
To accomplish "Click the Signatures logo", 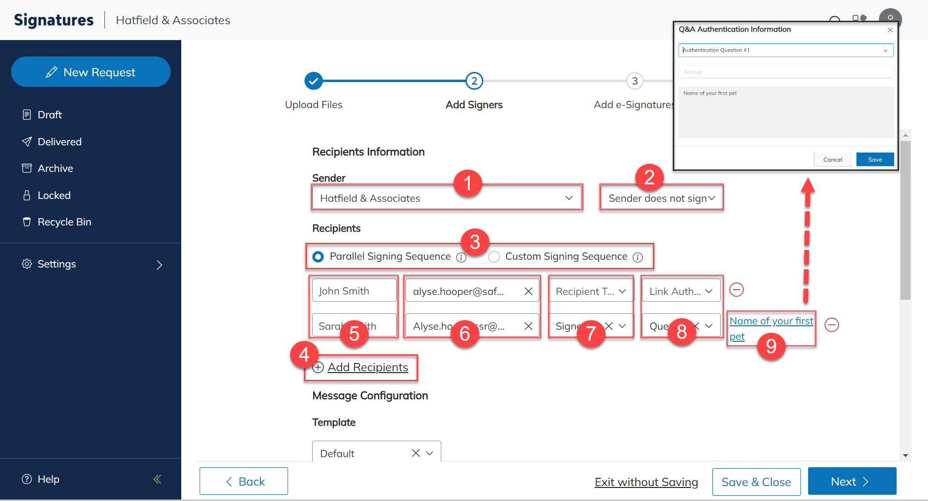I will 54,20.
